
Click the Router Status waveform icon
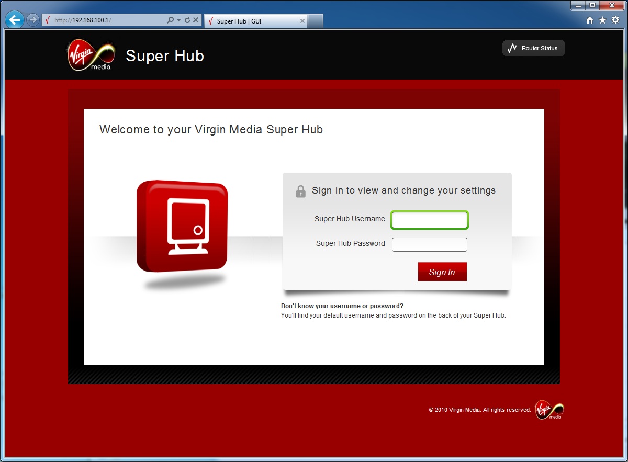tap(512, 48)
